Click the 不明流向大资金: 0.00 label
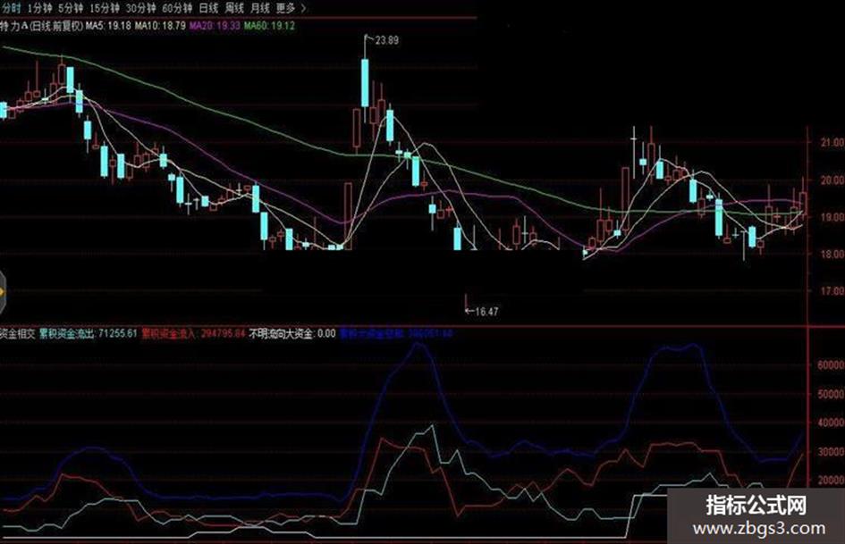Screen dimensions: 845x544 (292, 333)
